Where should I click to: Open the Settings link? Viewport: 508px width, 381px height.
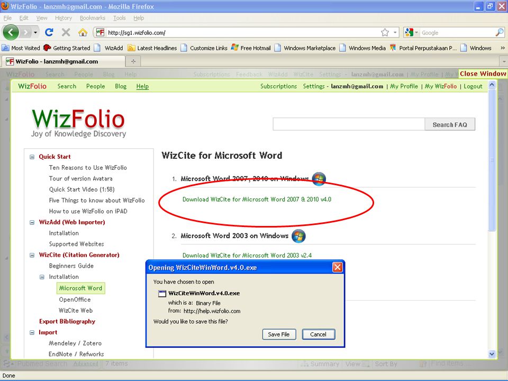pos(314,86)
